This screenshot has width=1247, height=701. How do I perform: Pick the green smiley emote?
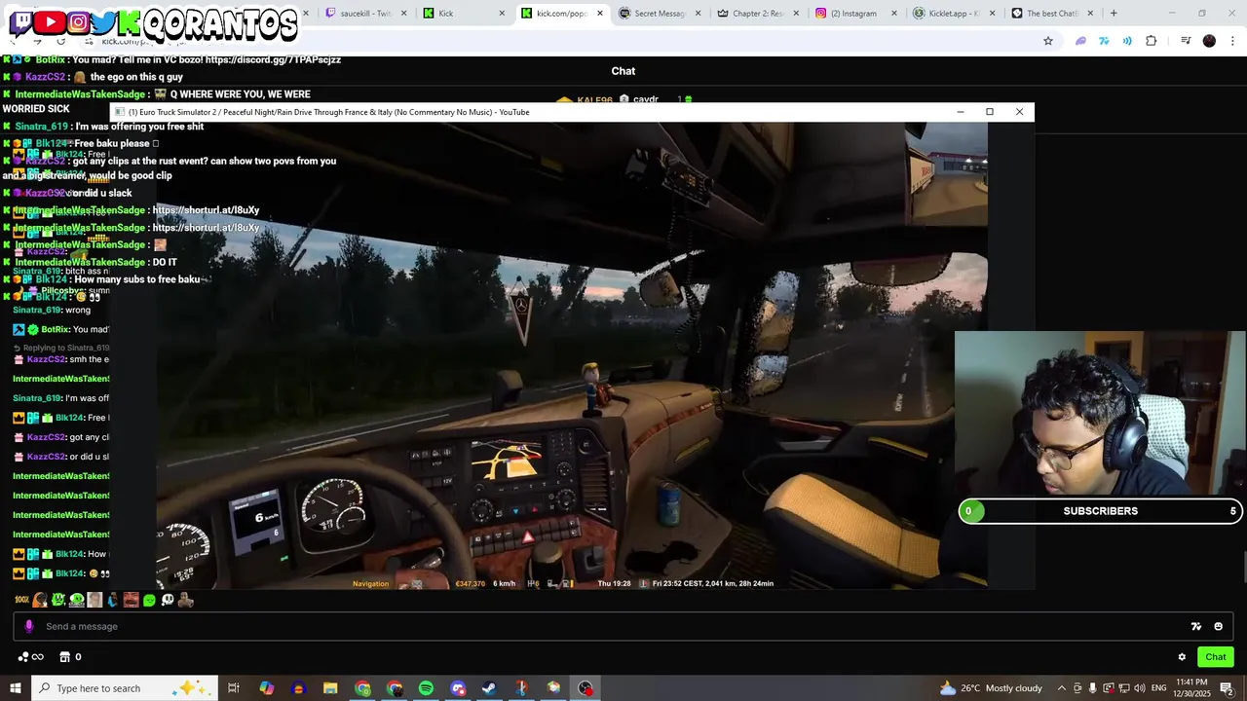coord(149,601)
